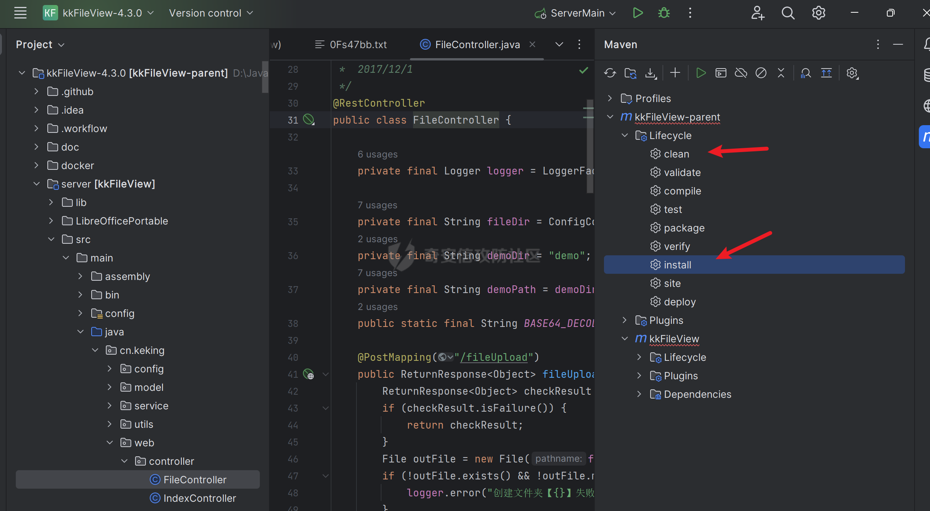Open IDE settings gear in title bar
Screen dimensions: 930x511
pyautogui.click(x=819, y=13)
